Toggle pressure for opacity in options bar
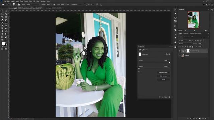 point(54,4)
